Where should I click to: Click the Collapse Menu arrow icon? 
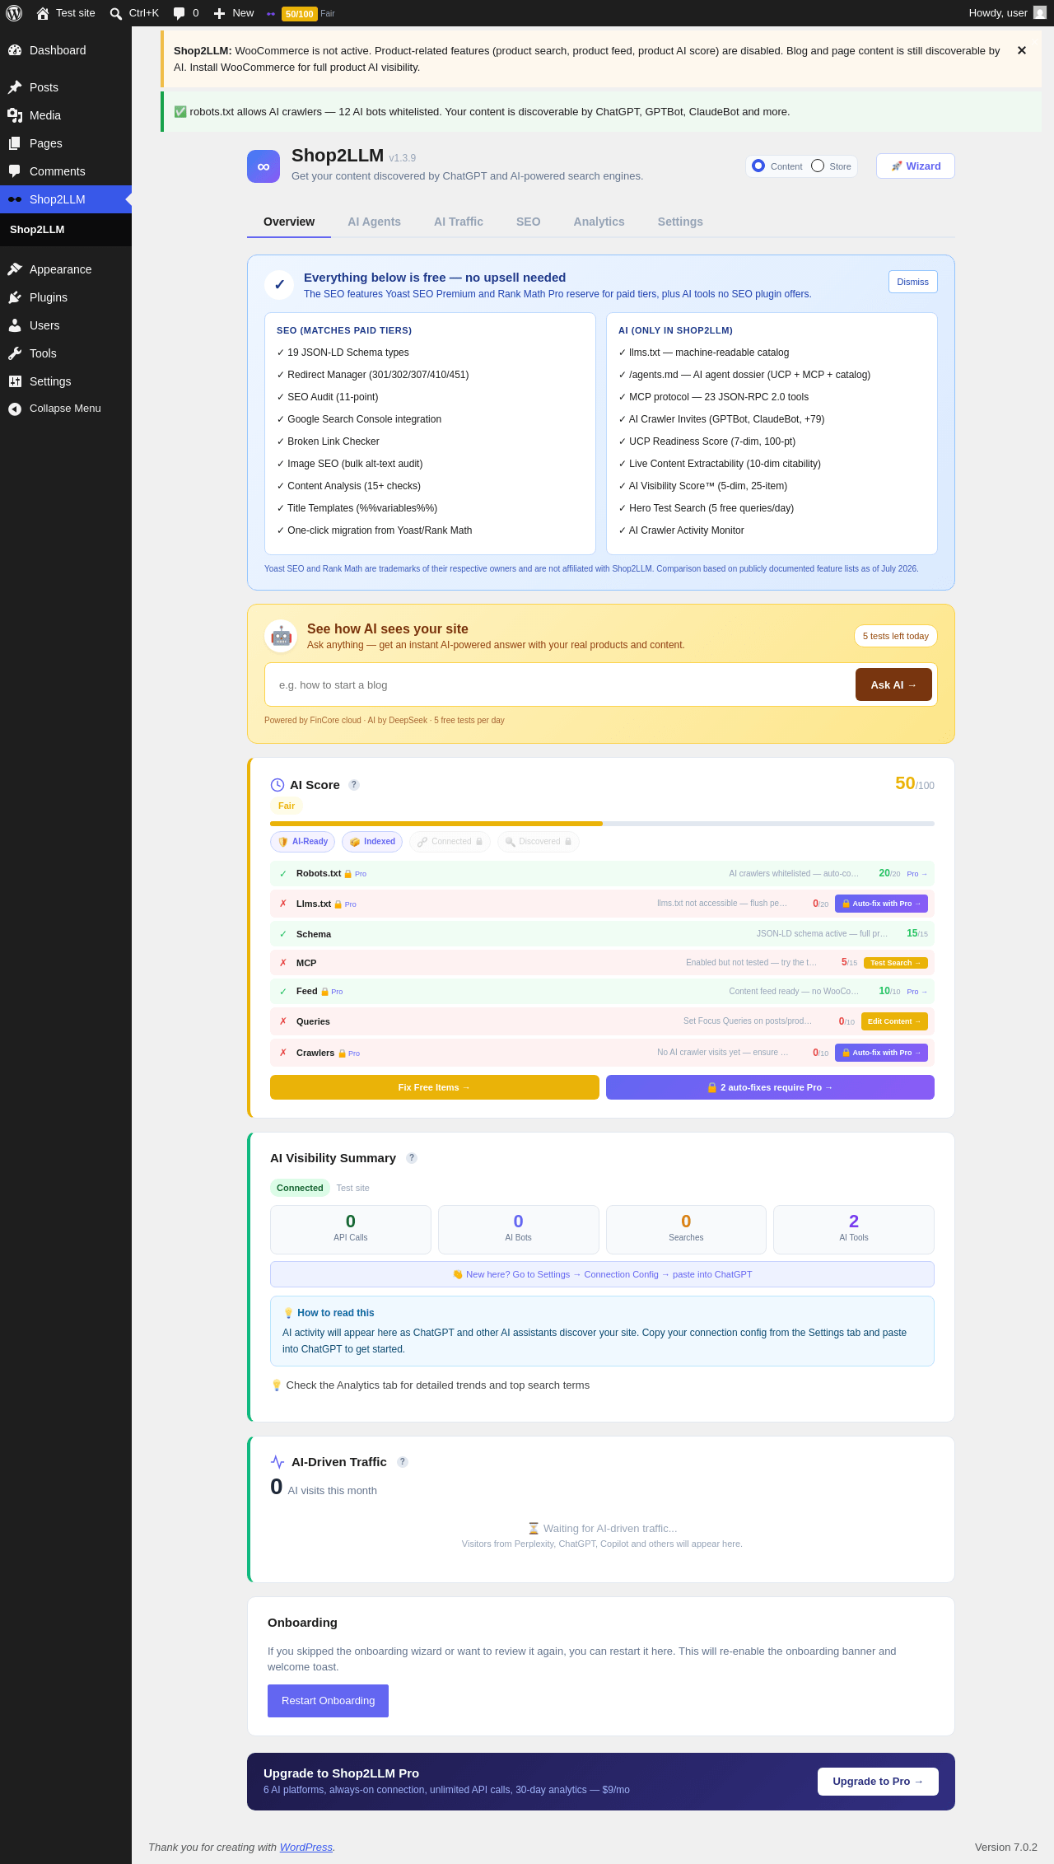click(15, 409)
